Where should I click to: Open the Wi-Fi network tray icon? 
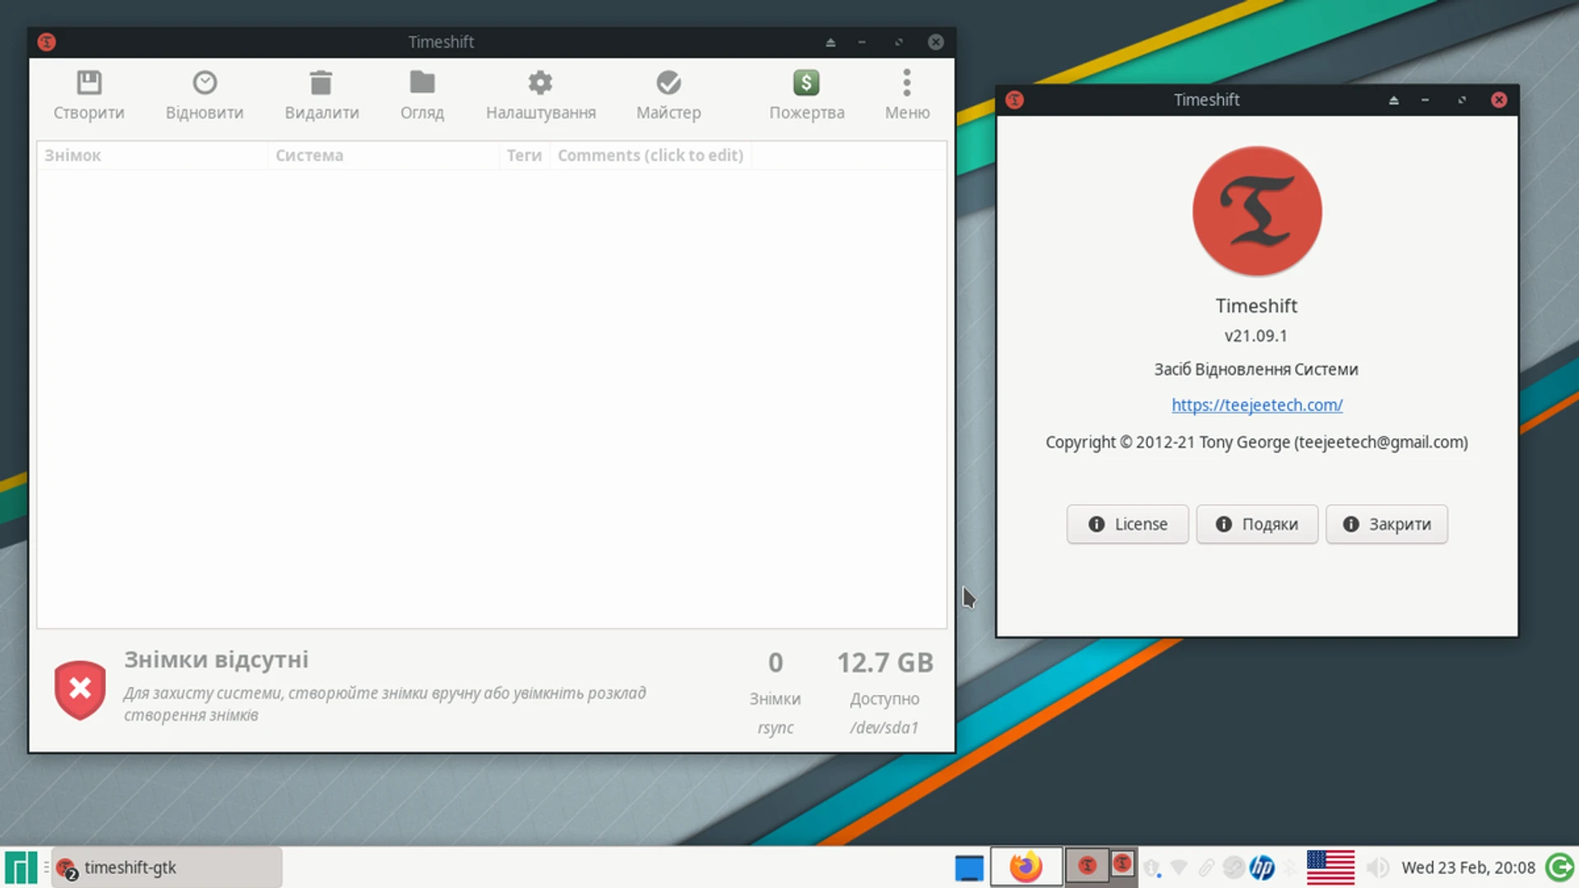[x=1179, y=867]
